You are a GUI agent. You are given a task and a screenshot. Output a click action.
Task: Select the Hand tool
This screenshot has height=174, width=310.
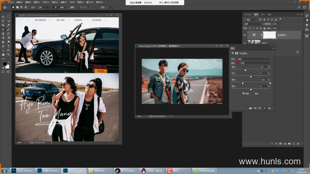point(3,54)
